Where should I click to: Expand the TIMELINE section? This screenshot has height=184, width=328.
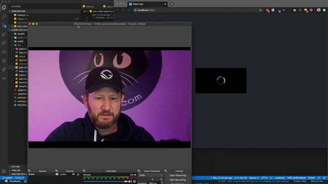17,170
